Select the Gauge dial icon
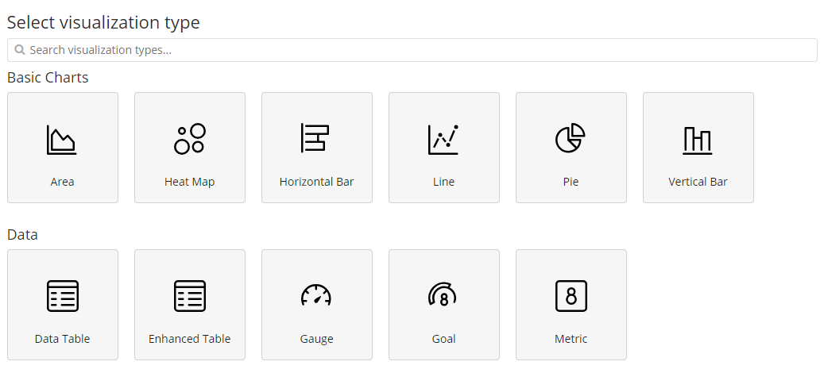The width and height of the screenshot is (828, 373). coord(316,295)
